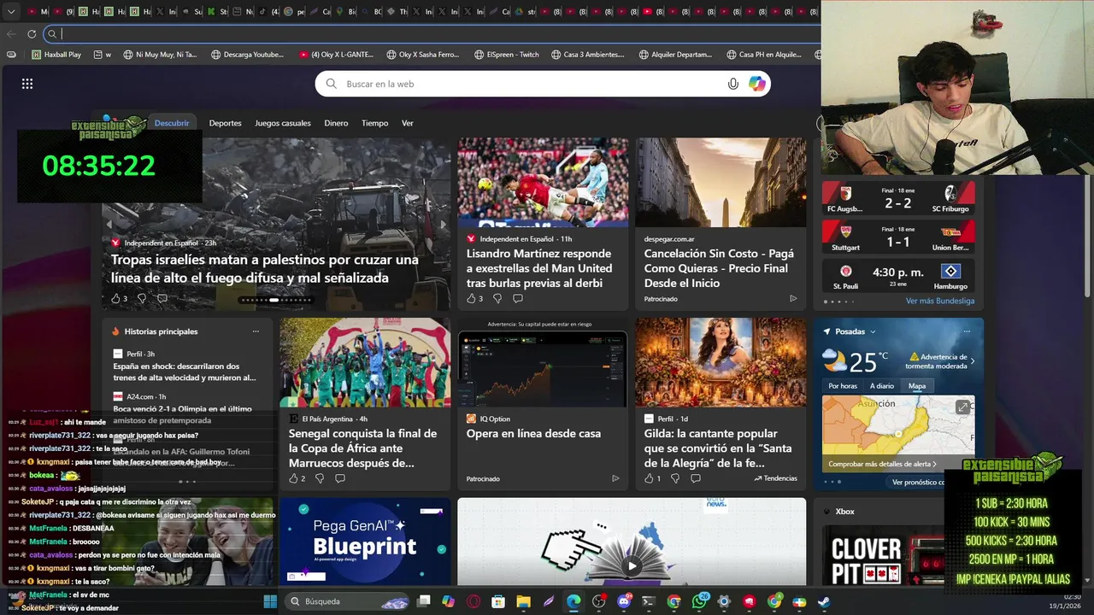
Task: Dislike the Gilda article
Action: coord(675,478)
